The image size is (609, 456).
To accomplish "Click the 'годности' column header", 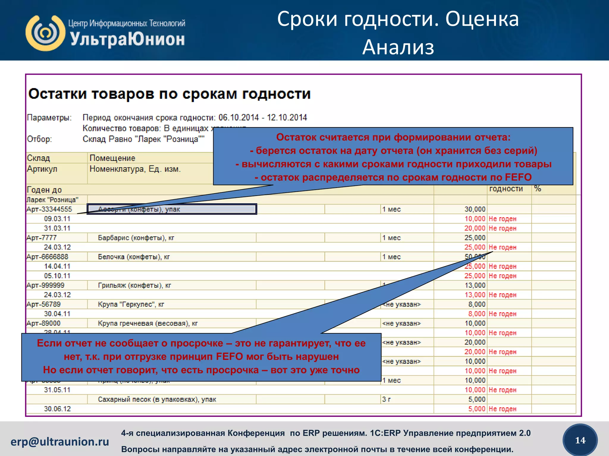I will click(506, 189).
